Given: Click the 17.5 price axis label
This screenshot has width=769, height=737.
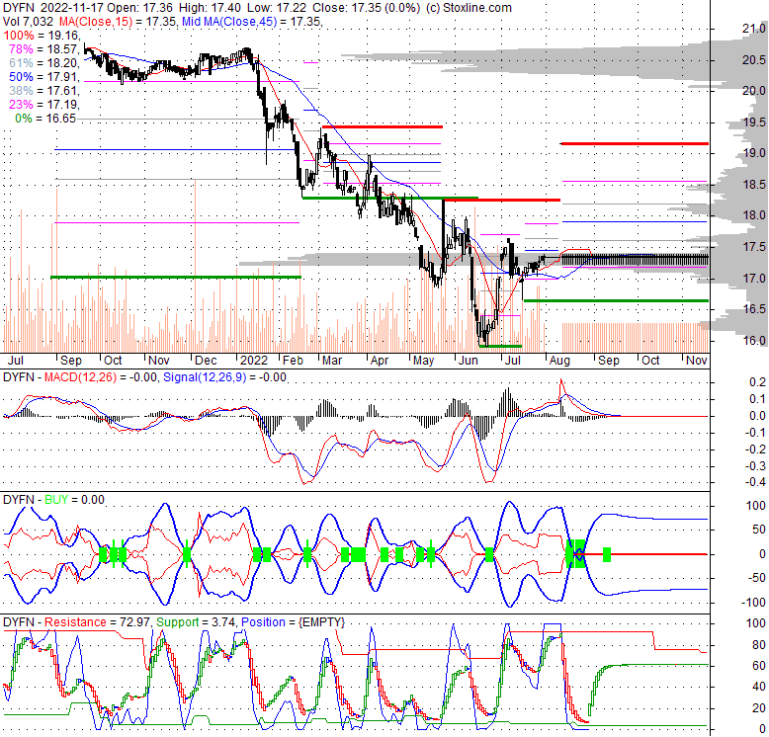Looking at the screenshot, I should click(x=753, y=246).
